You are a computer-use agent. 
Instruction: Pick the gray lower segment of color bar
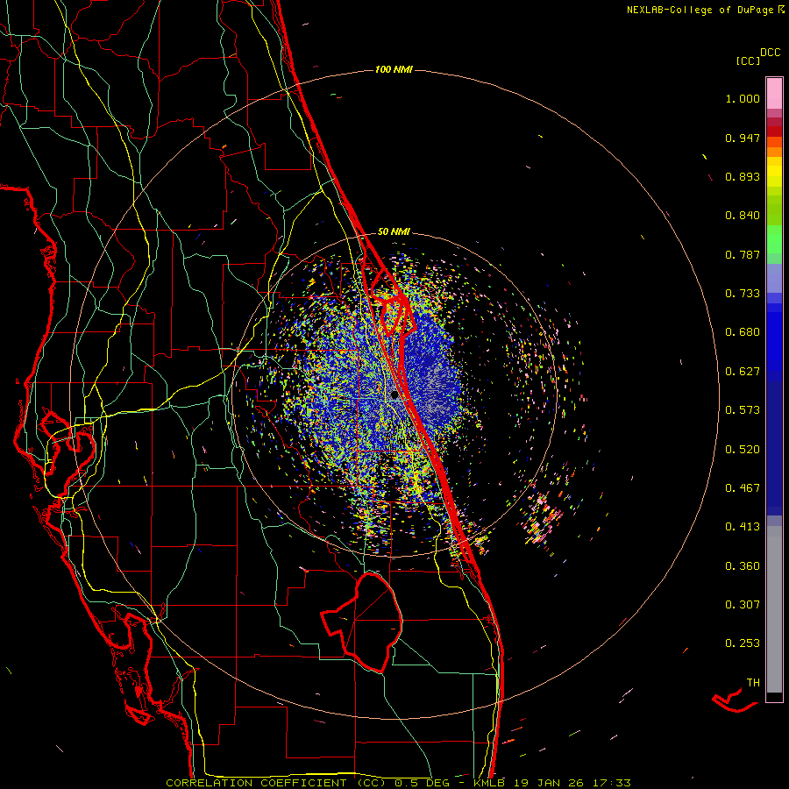point(774,609)
